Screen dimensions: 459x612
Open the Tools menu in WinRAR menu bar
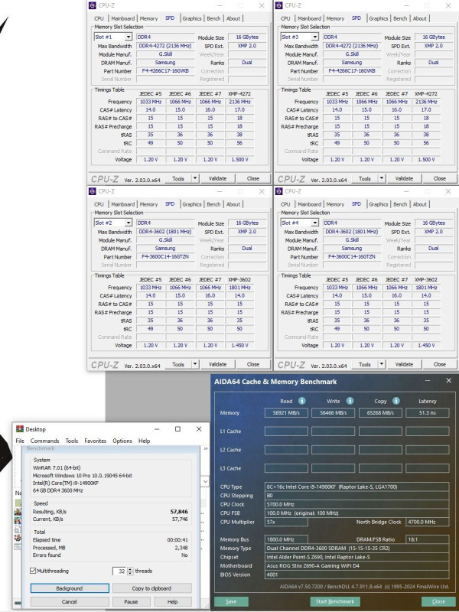[72, 441]
